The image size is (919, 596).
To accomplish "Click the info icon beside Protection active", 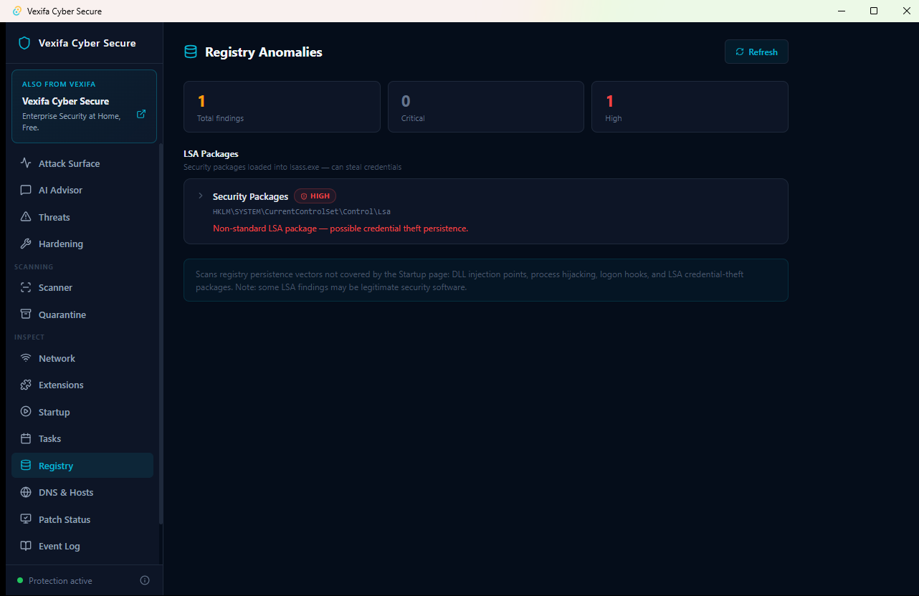I will tap(145, 580).
